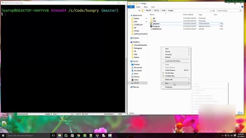Click the Downloads arrow icon in sidebar
246x138 pixels.
pos(132,71)
